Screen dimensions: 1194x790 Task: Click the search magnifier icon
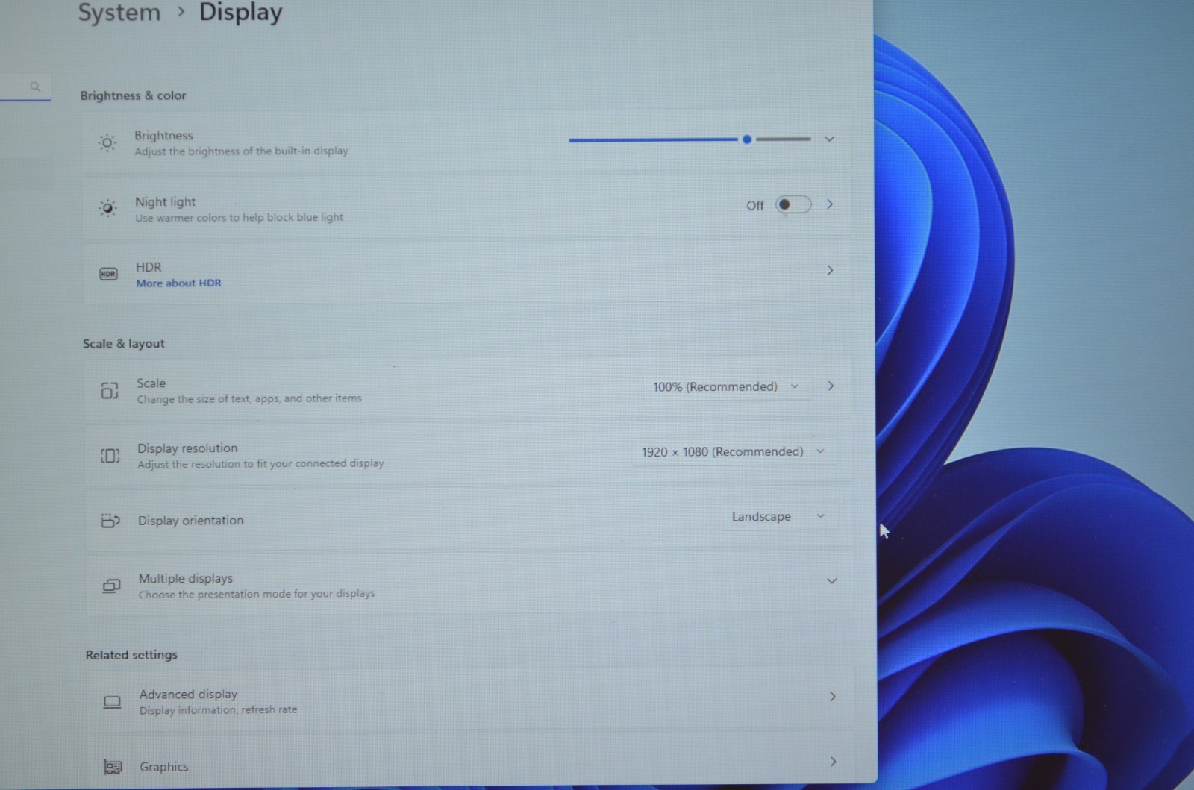35,87
